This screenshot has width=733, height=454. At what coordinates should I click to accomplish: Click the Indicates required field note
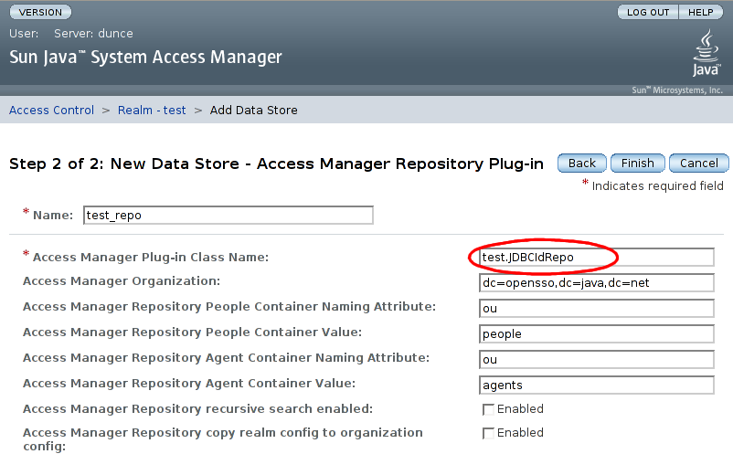pyautogui.click(x=657, y=186)
